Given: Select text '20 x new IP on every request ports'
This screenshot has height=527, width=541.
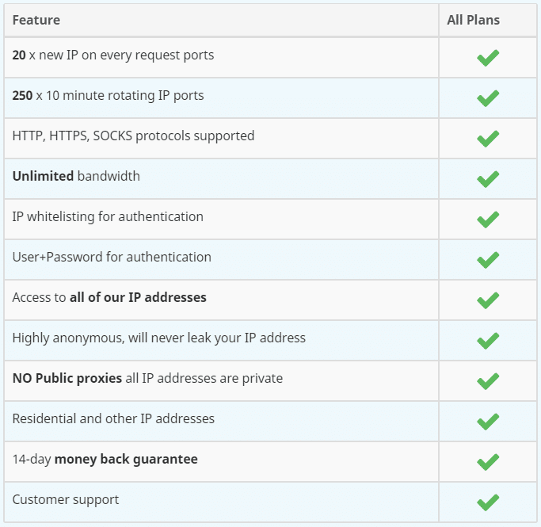Looking at the screenshot, I should [x=113, y=55].
